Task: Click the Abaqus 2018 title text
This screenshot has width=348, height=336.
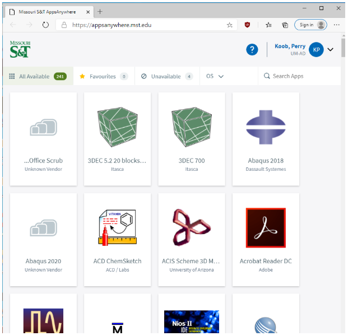Action: [266, 161]
